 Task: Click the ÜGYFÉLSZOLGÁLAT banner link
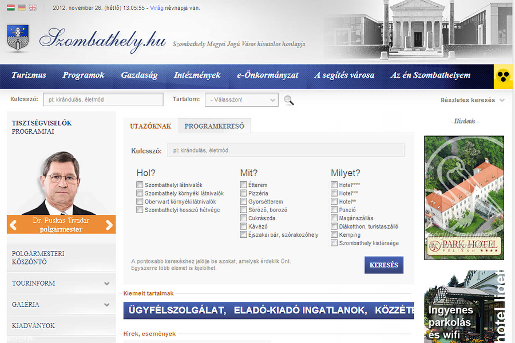coord(177,310)
